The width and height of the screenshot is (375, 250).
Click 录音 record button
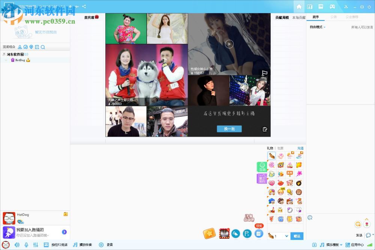coord(106,245)
